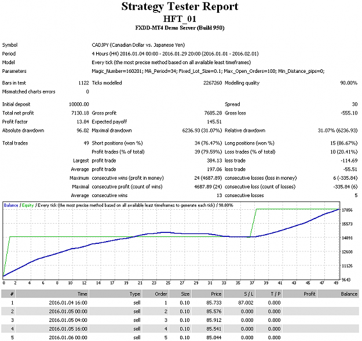This screenshot has width=362, height=341.
Task: Select Loss trades 10 (20.41%)
Action: pyautogui.click(x=344, y=152)
